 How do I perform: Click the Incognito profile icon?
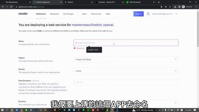187,7
